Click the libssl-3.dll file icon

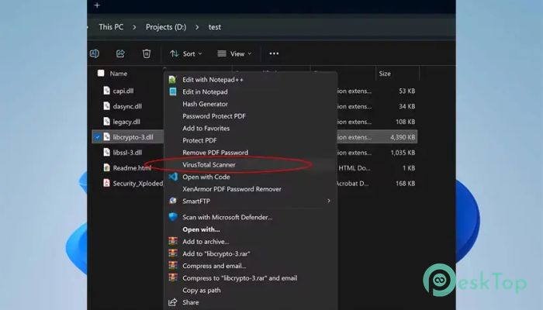click(107, 152)
